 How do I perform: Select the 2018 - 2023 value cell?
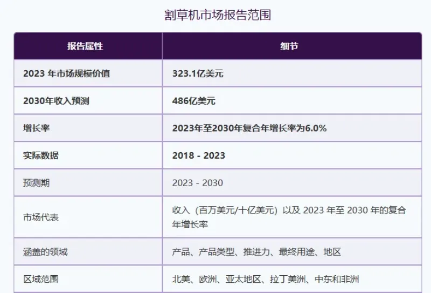[x=199, y=156]
